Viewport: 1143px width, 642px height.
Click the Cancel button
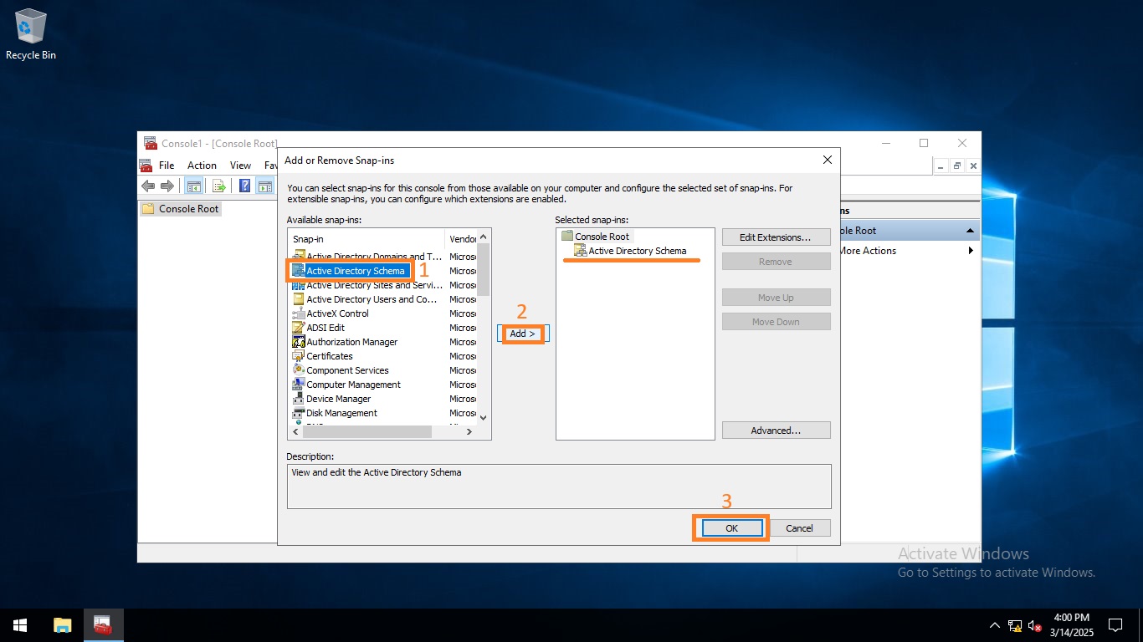point(799,528)
